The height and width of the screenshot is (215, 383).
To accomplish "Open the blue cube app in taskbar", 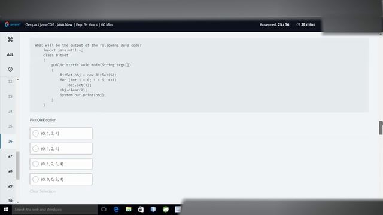I will coord(153,210).
